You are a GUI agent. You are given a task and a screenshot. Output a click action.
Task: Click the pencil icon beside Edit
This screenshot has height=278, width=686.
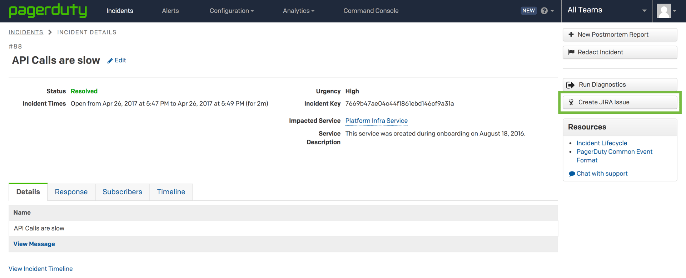110,61
